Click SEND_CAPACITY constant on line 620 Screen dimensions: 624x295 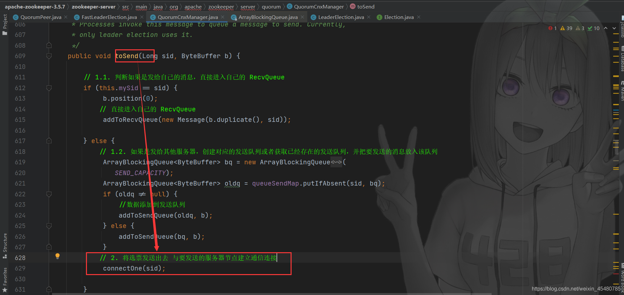140,173
